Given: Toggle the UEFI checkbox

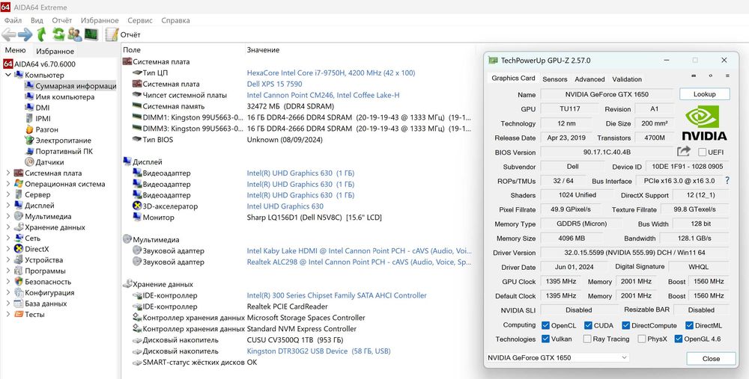Looking at the screenshot, I should pos(702,152).
